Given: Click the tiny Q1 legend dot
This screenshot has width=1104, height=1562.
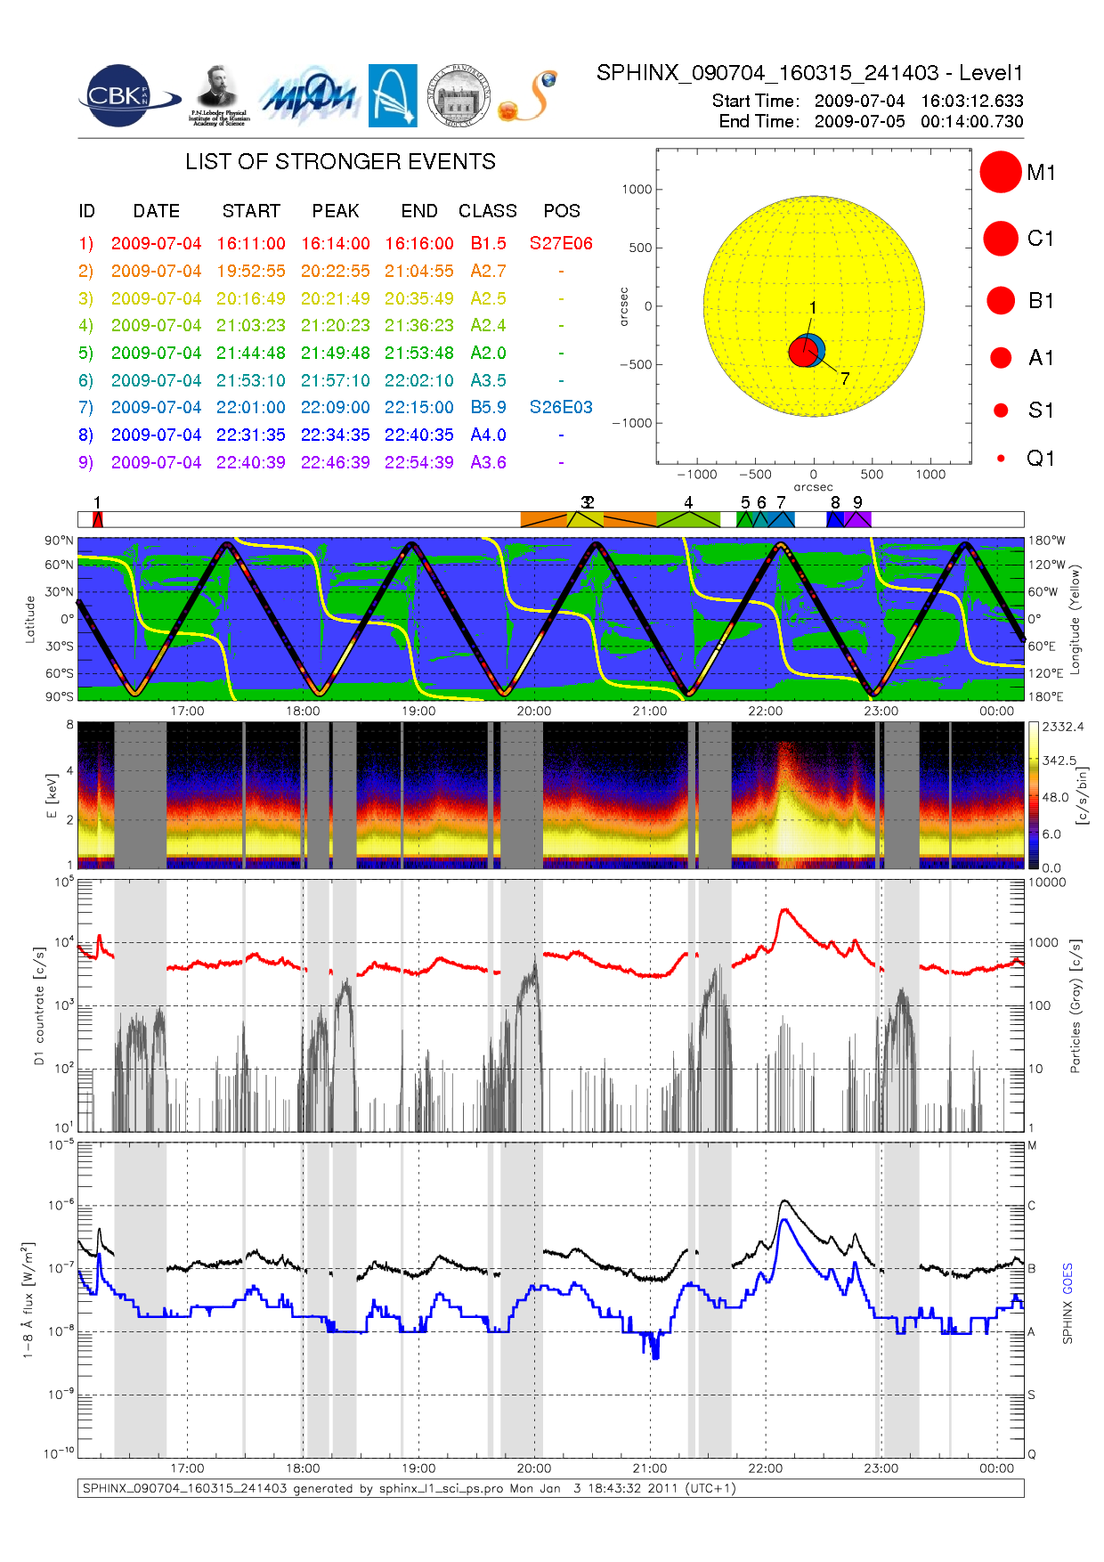Looking at the screenshot, I should point(1001,459).
